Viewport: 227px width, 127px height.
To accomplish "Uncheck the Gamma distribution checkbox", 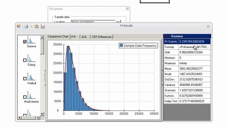I will click(x=25, y=42).
